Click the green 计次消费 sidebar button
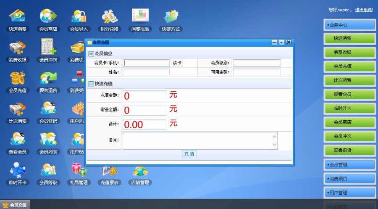 349,80
